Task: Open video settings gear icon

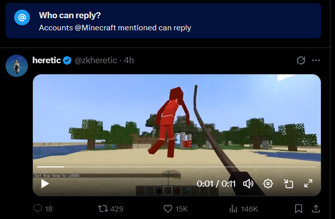Action: [x=268, y=184]
